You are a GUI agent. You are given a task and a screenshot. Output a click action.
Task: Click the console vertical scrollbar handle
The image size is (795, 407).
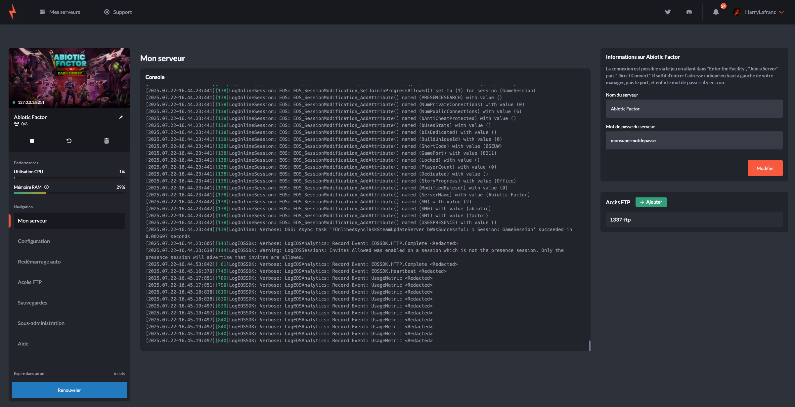click(590, 346)
